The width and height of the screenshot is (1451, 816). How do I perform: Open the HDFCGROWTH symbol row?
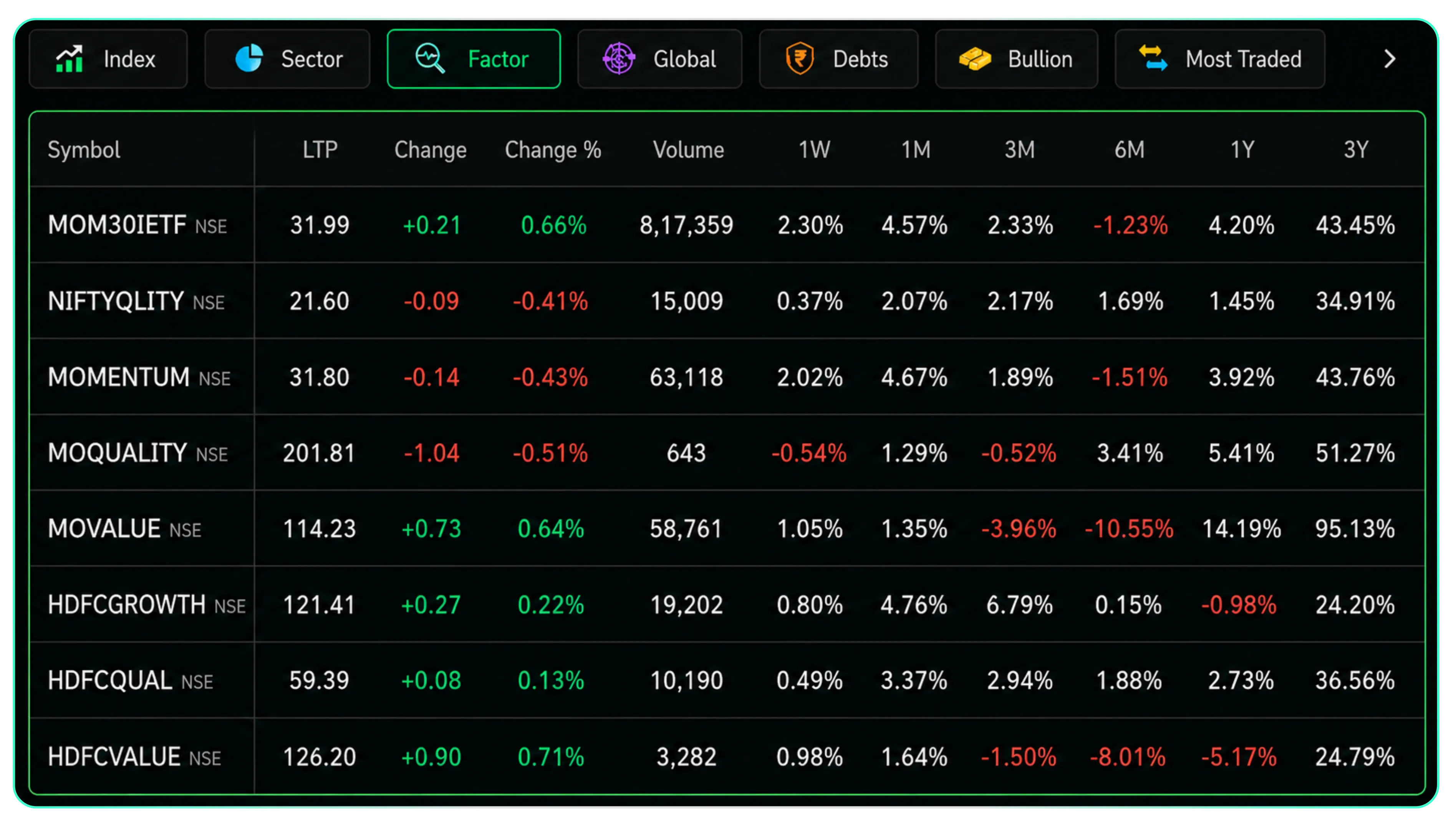pyautogui.click(x=727, y=605)
